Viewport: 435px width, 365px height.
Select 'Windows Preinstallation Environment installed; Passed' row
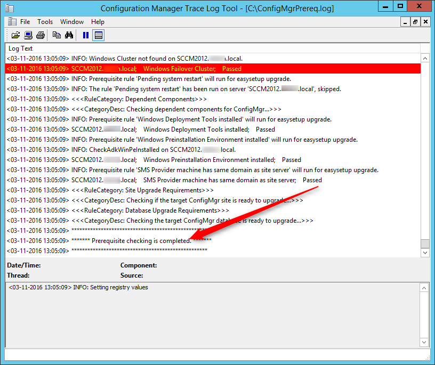[x=213, y=160]
